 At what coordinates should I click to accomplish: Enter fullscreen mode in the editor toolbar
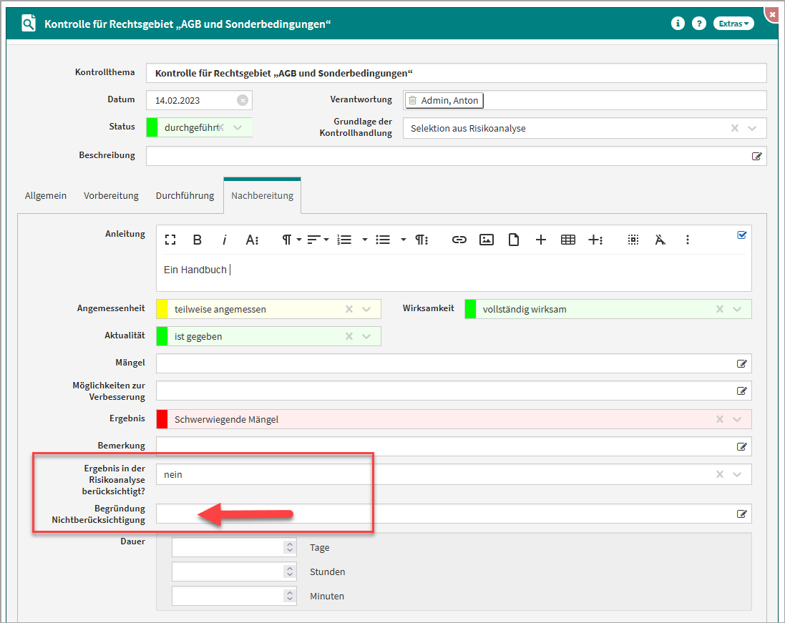170,240
